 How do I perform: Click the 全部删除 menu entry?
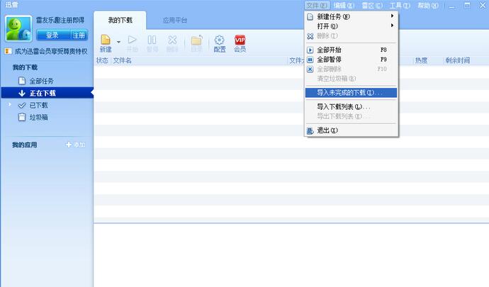tap(351, 69)
